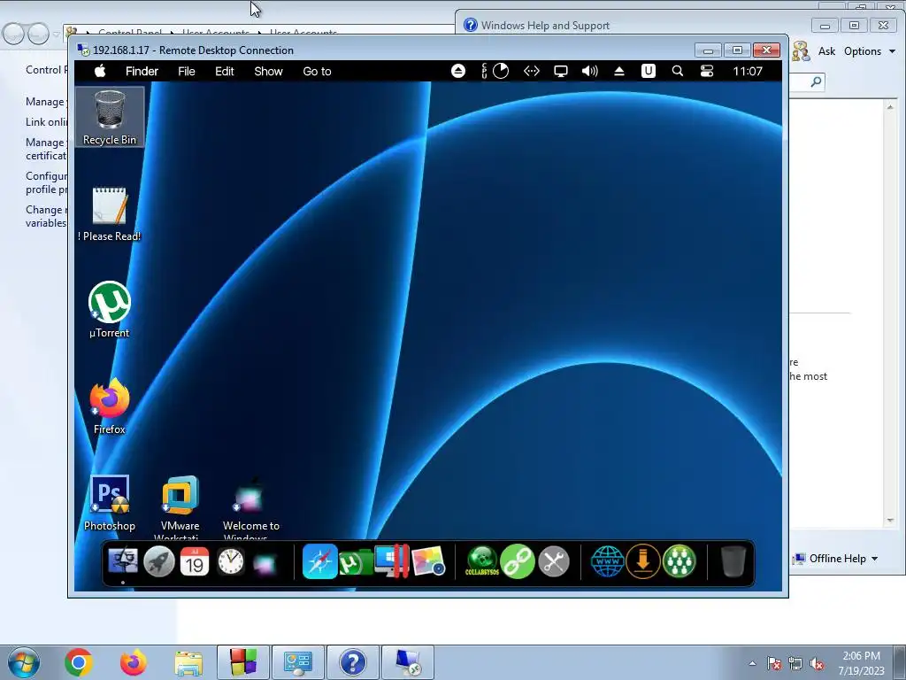Viewport: 906px width, 680px height.
Task: Open the Trash can in the dock
Action: pyautogui.click(x=733, y=561)
